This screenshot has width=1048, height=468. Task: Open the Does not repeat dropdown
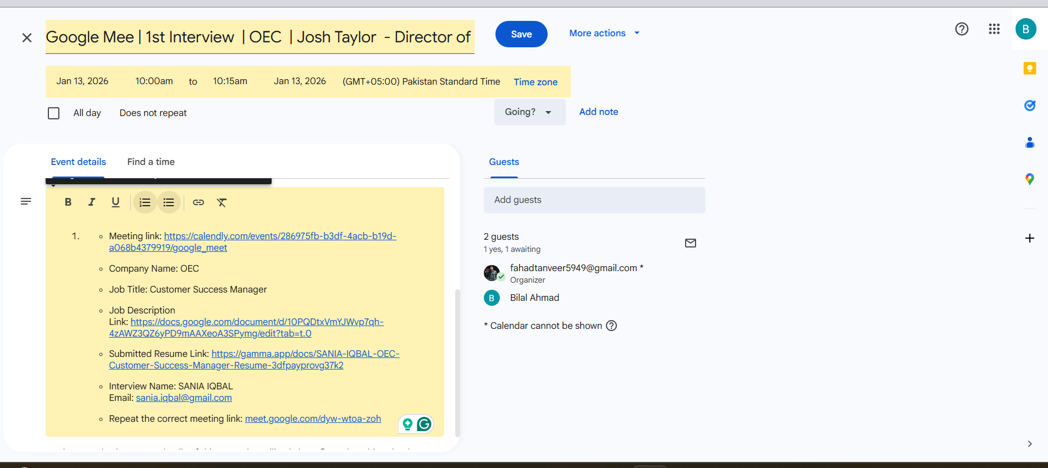pyautogui.click(x=153, y=113)
